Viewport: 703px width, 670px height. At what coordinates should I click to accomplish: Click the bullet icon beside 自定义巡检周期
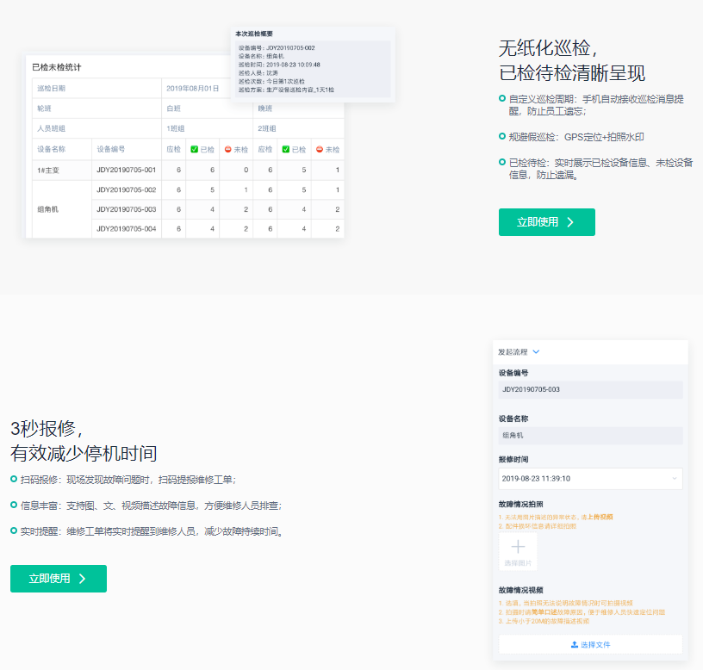[502, 98]
